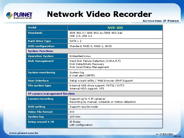The image size is (184, 138).
Task: Click the Embedded Linux value
Action: pyautogui.click(x=80, y=56)
